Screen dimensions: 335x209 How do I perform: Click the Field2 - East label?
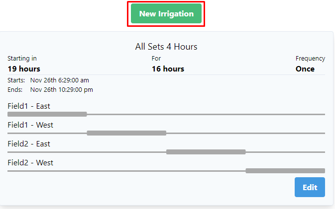[29, 143]
